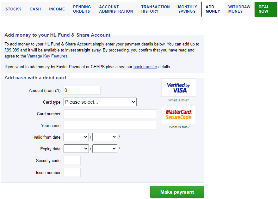Viewport: 278px width, 199px height.
Task: Follow the bank transfer link
Action: [145, 67]
